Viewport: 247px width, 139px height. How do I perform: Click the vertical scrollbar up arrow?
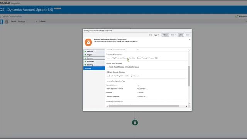click(189, 51)
